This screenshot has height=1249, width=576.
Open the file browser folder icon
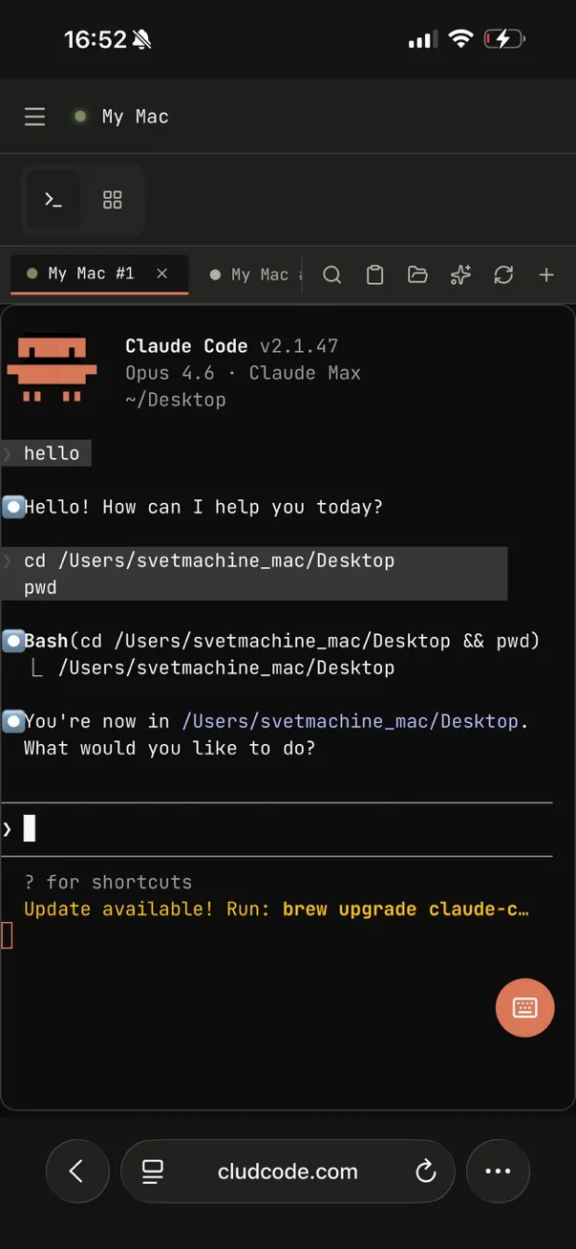[417, 274]
